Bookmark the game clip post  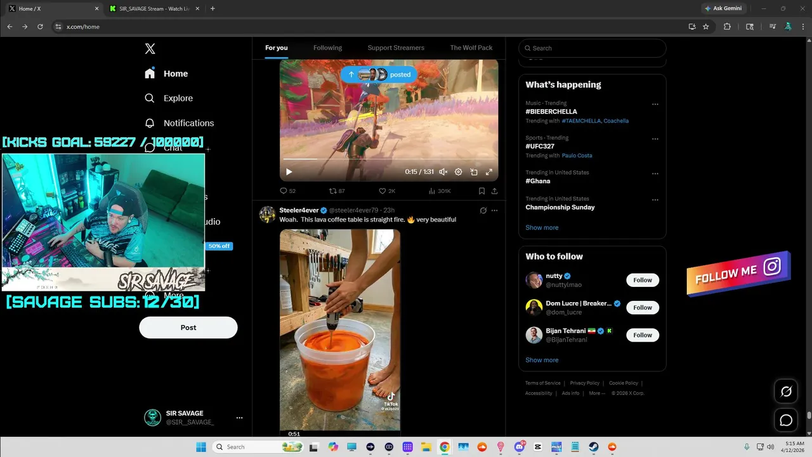click(481, 191)
